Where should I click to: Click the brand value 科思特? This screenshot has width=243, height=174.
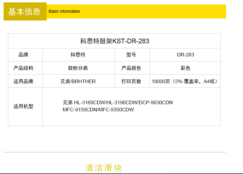pos(78,55)
